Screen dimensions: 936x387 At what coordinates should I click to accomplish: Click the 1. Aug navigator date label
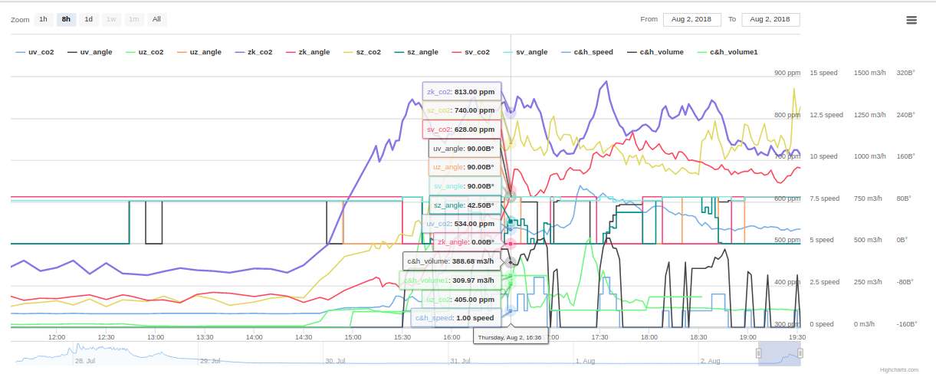point(586,360)
